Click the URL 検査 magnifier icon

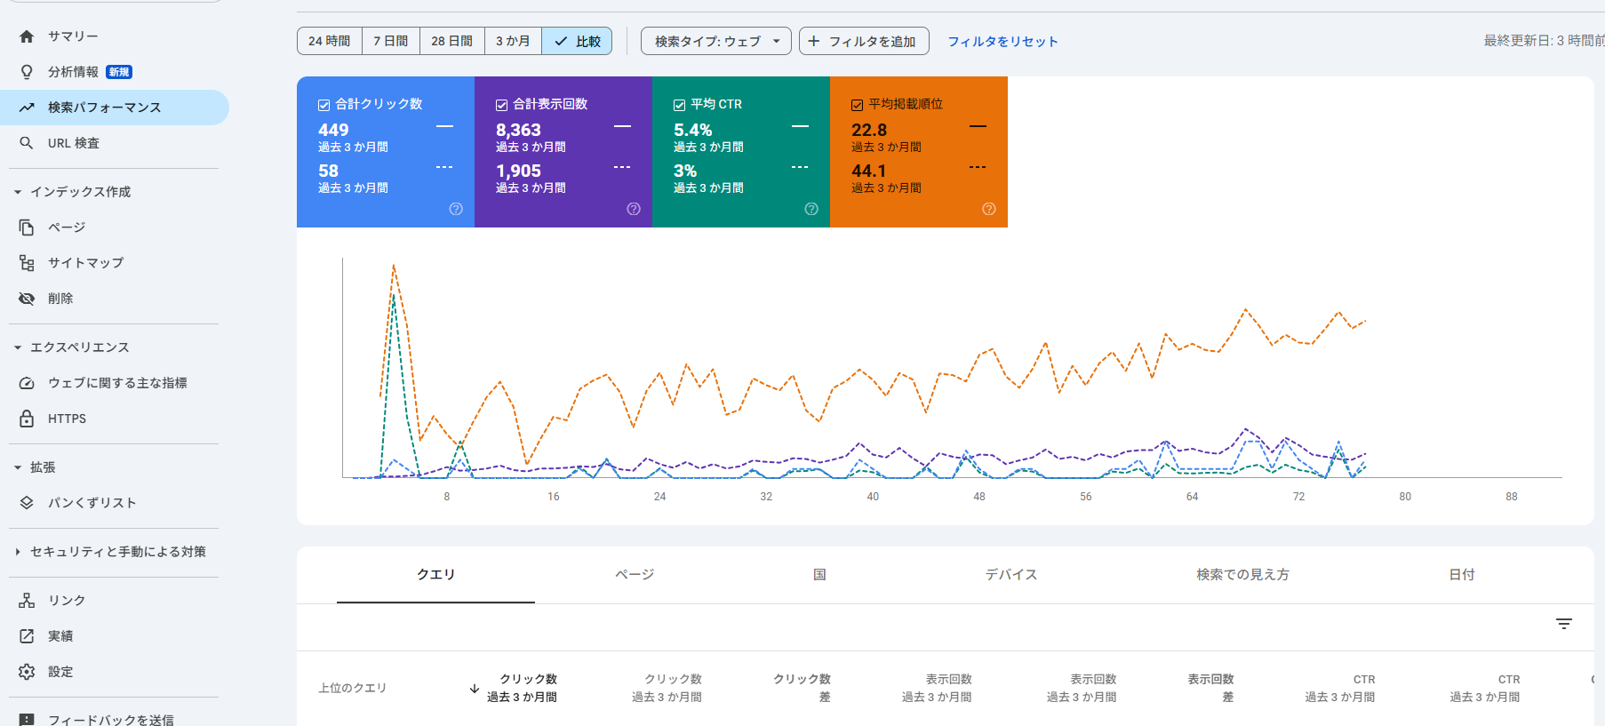27,143
